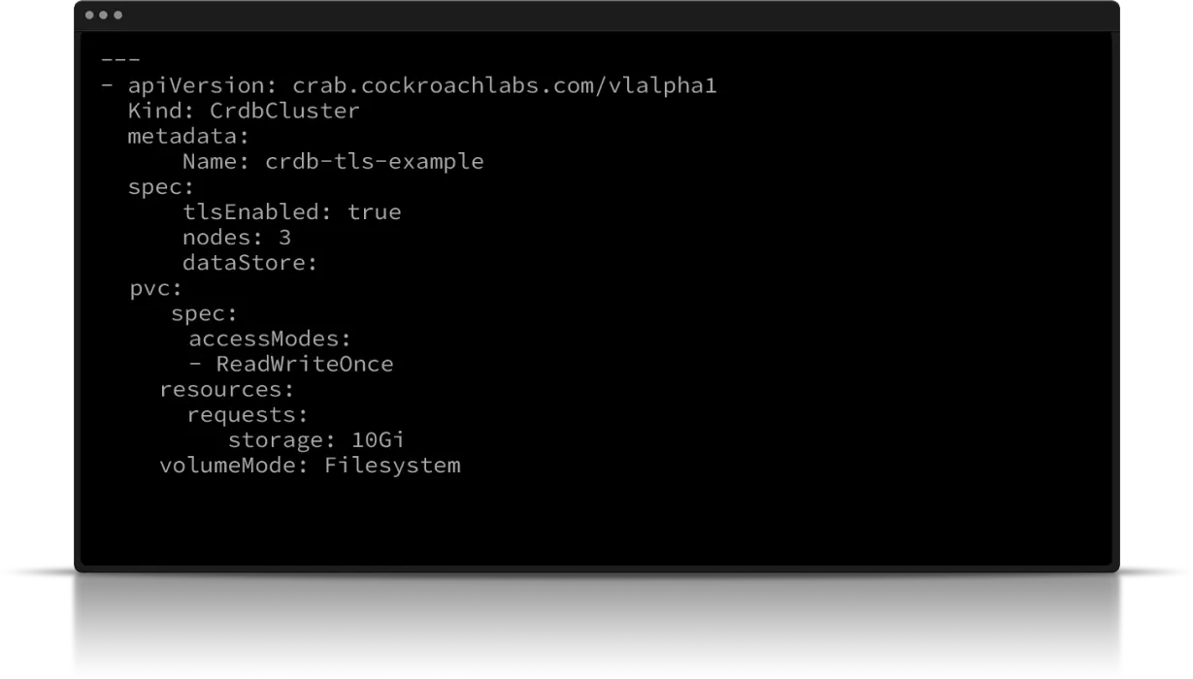Click the crab.cockroachlabs.com/v1alpha1 value

point(505,85)
